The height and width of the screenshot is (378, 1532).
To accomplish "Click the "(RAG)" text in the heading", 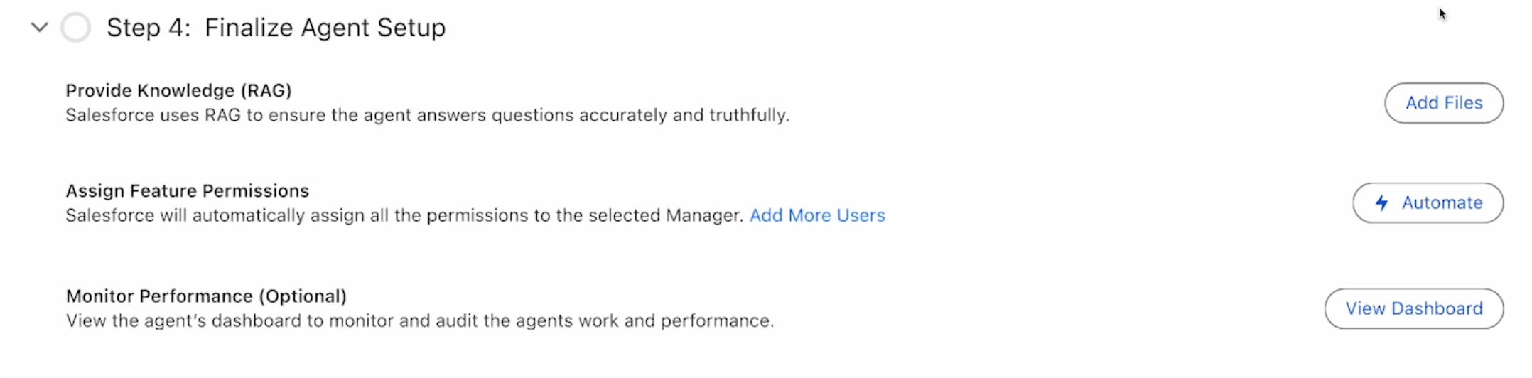I will [x=266, y=90].
